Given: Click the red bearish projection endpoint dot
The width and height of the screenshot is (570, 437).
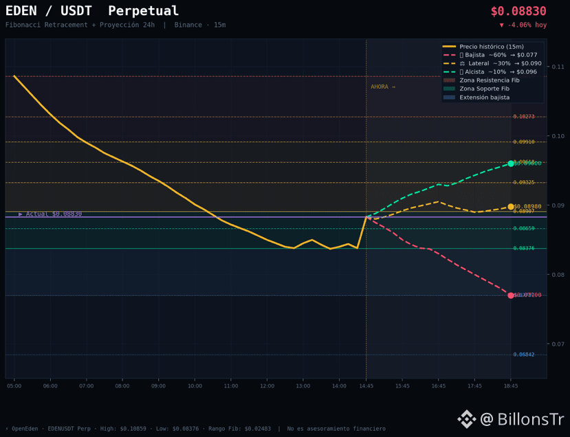Looking at the screenshot, I should 511,295.
